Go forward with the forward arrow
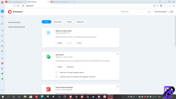Screen dimensions: 176x99 pyautogui.click(x=10, y=6)
